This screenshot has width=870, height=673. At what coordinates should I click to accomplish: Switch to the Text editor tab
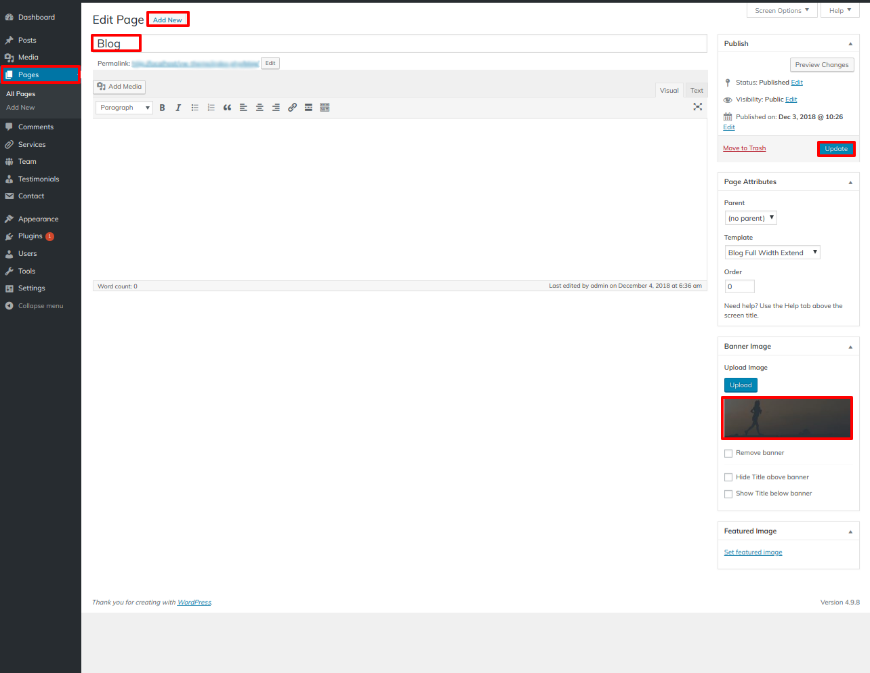point(697,91)
